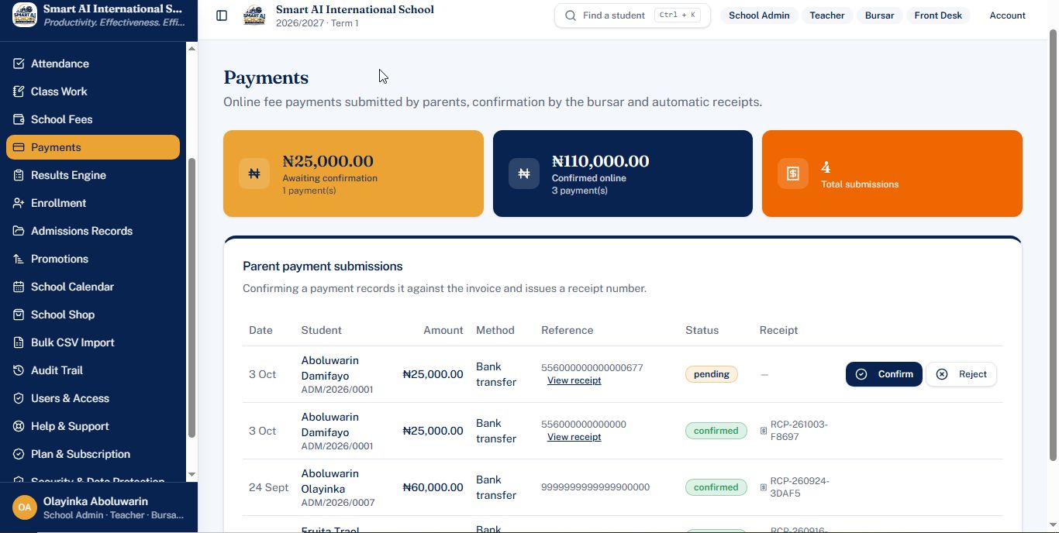Click the Status column header
Image resolution: width=1059 pixels, height=533 pixels.
[x=702, y=330]
